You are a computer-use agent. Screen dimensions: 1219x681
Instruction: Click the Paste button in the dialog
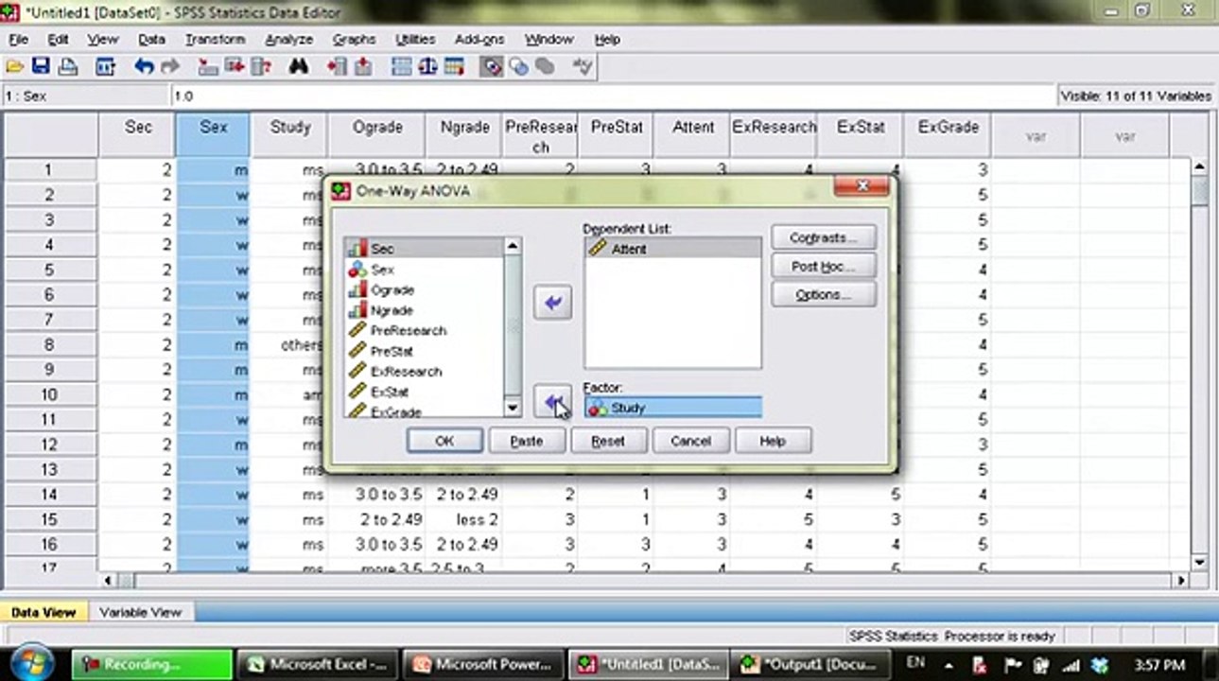click(x=527, y=441)
